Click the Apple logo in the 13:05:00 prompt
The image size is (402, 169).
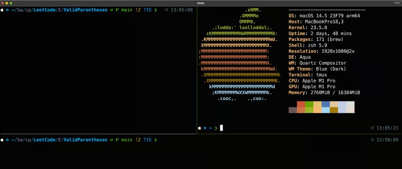(x=2, y=10)
